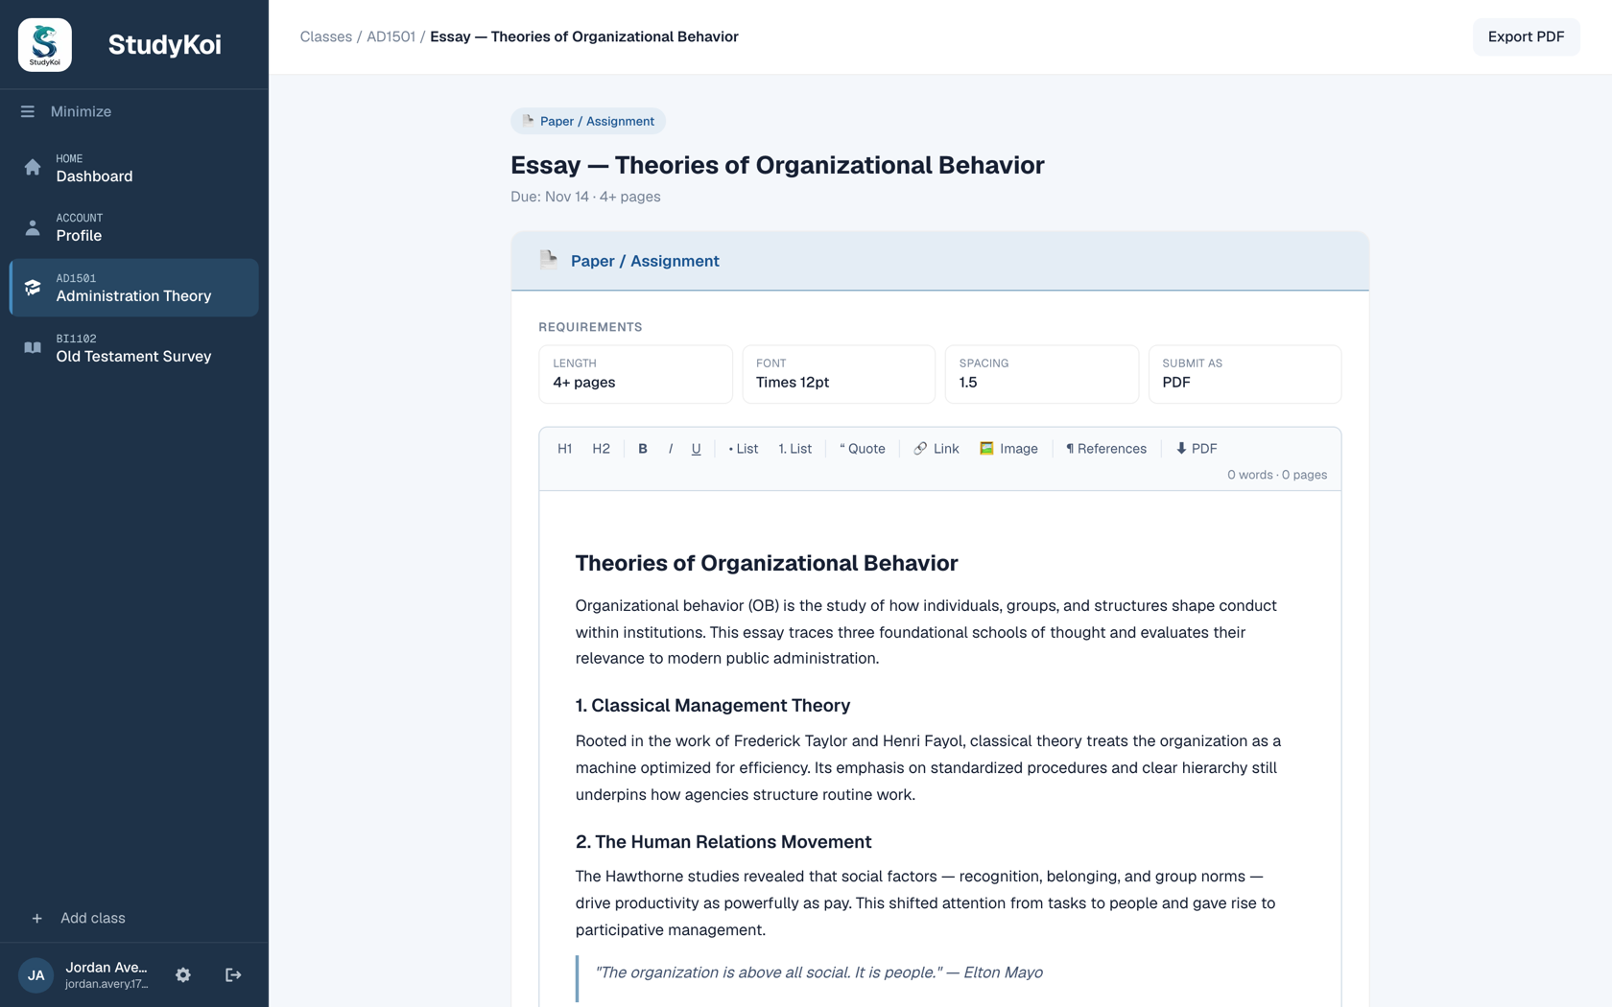This screenshot has height=1007, width=1612.
Task: Insert a numbered list
Action: tap(794, 449)
